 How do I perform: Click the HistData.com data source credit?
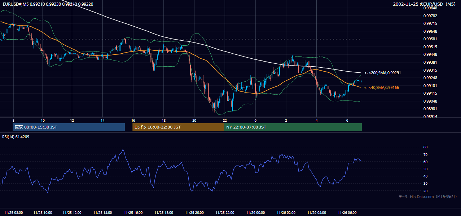click(x=427, y=197)
